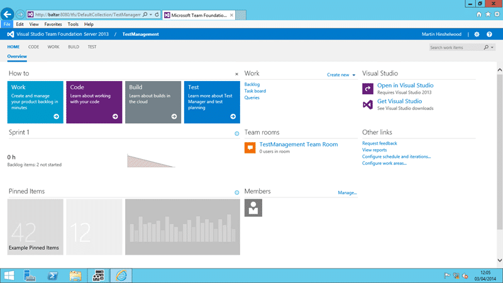Open the Backlog link
Image resolution: width=503 pixels, height=283 pixels.
click(252, 84)
